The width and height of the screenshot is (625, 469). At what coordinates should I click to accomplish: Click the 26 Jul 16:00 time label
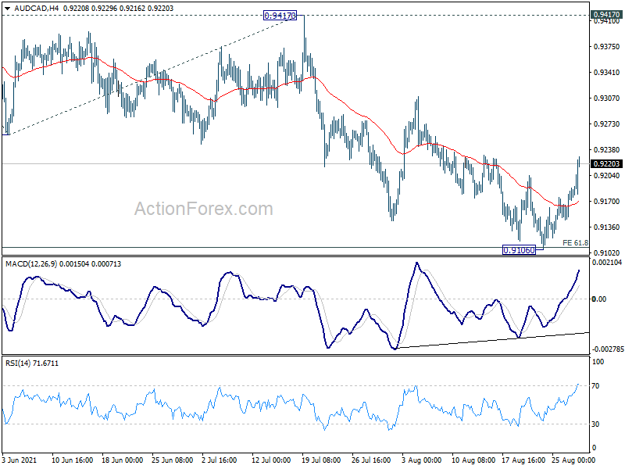(x=372, y=460)
